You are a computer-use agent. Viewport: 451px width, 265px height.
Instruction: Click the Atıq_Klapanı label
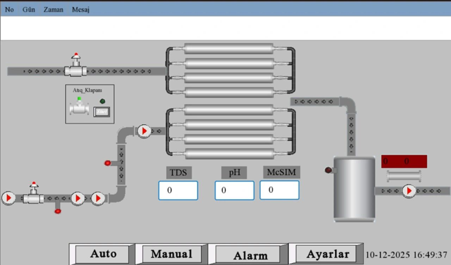tap(87, 91)
